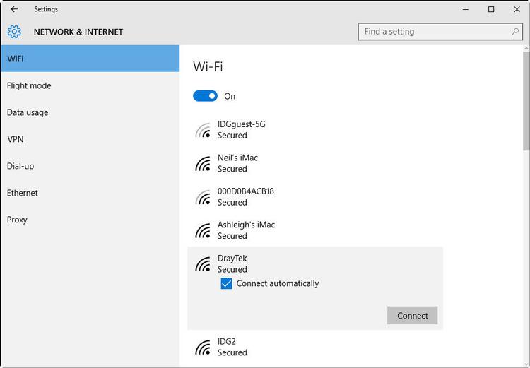Click the search magnifier icon
Screen dimensions: 530x368
pyautogui.click(x=515, y=32)
